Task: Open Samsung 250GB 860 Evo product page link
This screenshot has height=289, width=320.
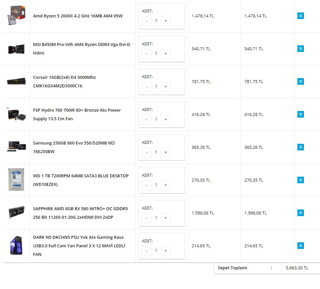Action: (74, 147)
